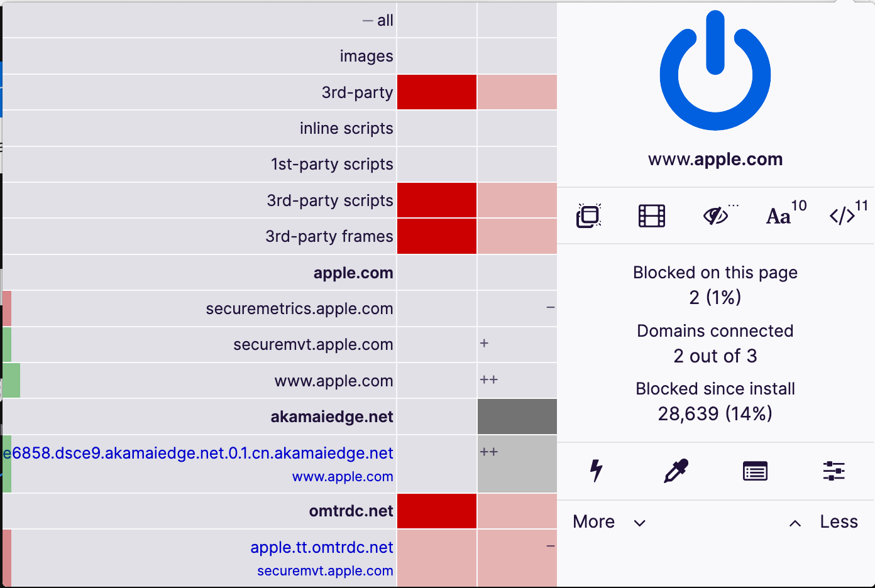Select the images rule row label
The width and height of the screenshot is (875, 588).
[366, 57]
